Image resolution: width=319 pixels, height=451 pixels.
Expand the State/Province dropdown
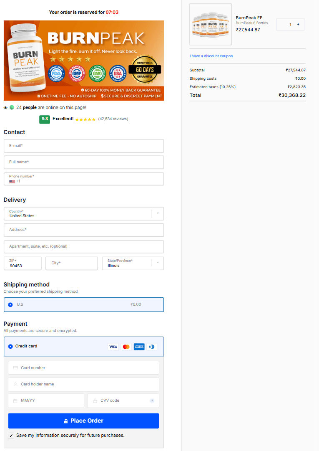tap(158, 263)
